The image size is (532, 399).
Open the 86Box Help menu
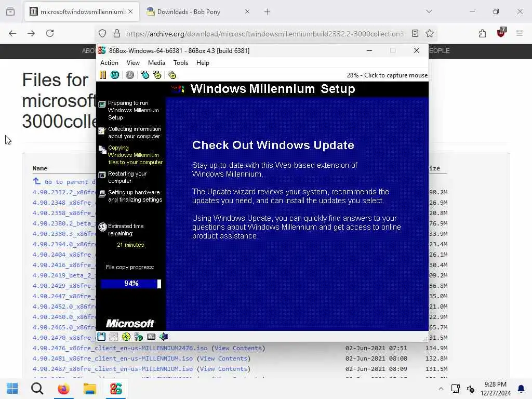[203, 63]
